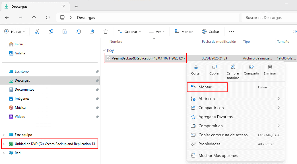Unpin Documentos using its pin icon
The image size is (297, 164).
coord(97,90)
